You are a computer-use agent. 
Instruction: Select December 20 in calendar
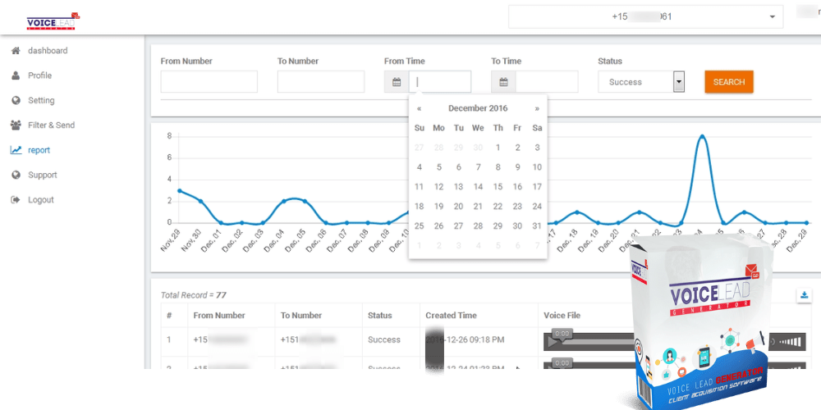click(x=458, y=207)
